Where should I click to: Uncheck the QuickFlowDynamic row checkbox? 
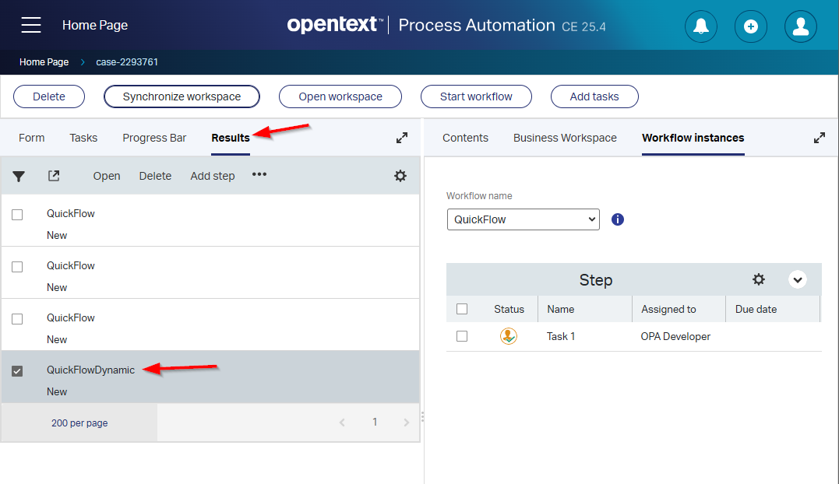coord(17,371)
